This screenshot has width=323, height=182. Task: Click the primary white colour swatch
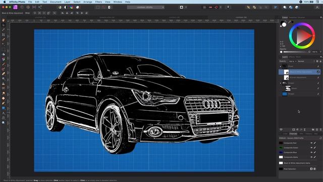coord(284,25)
